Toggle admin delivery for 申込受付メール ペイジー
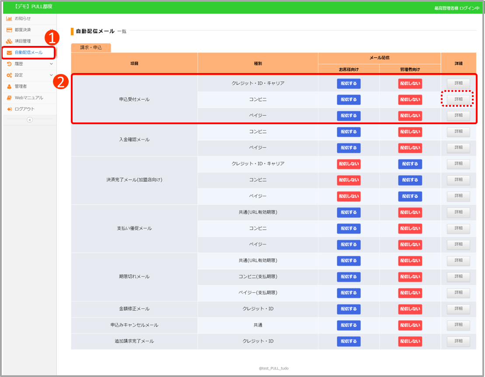The image size is (485, 377). [410, 116]
